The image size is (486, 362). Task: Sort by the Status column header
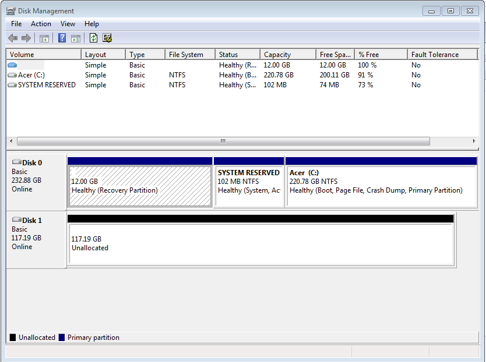click(x=238, y=55)
